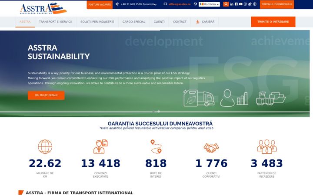313x196 pixels.
Task: Open AsstrA LinkedIn page icon
Action: coord(232,4)
